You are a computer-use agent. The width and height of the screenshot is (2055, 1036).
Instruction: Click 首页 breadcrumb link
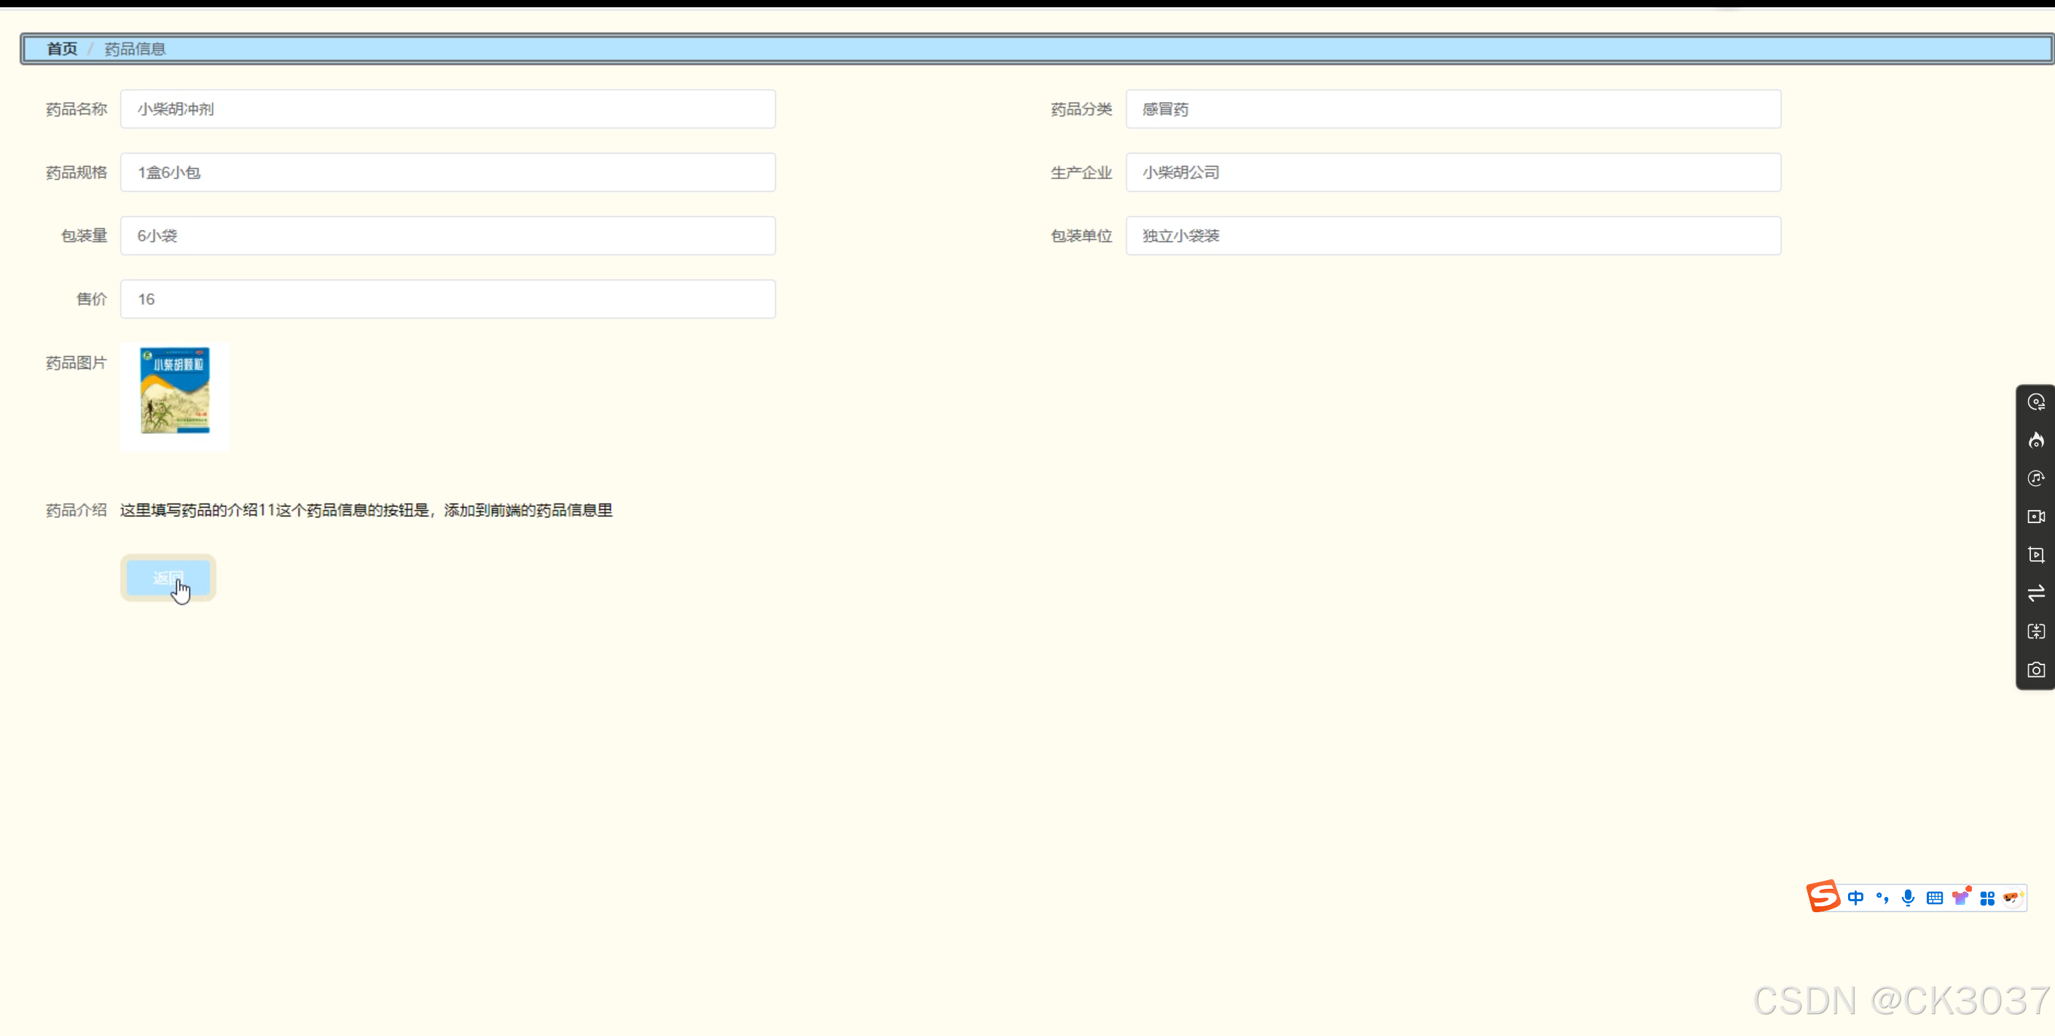click(61, 49)
